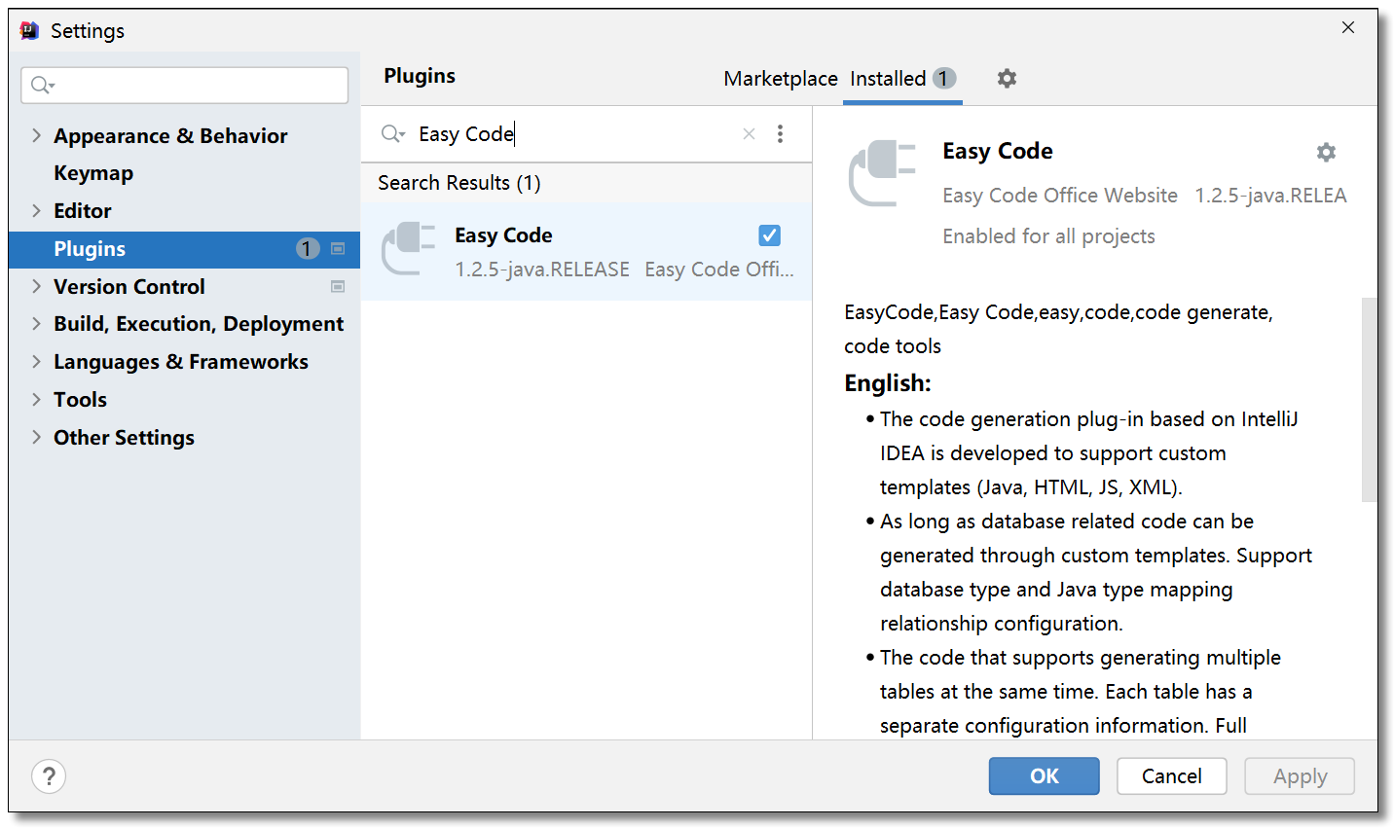1394x828 pixels.
Task: Expand the Other Settings section
Action: pos(36,437)
